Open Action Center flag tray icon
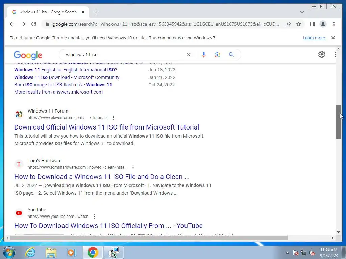Viewport: 346px width, 259px height. [296, 253]
